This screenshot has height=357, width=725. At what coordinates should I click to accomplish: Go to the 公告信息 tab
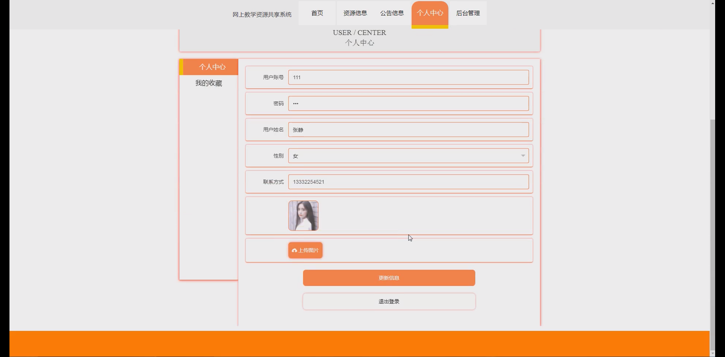pos(392,13)
